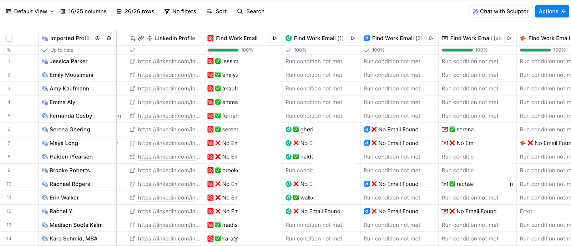Click the Search field in the toolbar
Image resolution: width=571 pixels, height=246 pixels.
pos(251,11)
